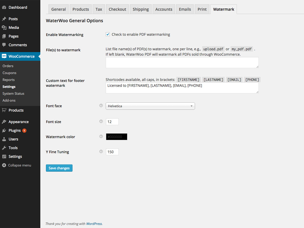The image size is (304, 228).
Task: Click the black Watermark color swatch
Action: [x=116, y=137]
